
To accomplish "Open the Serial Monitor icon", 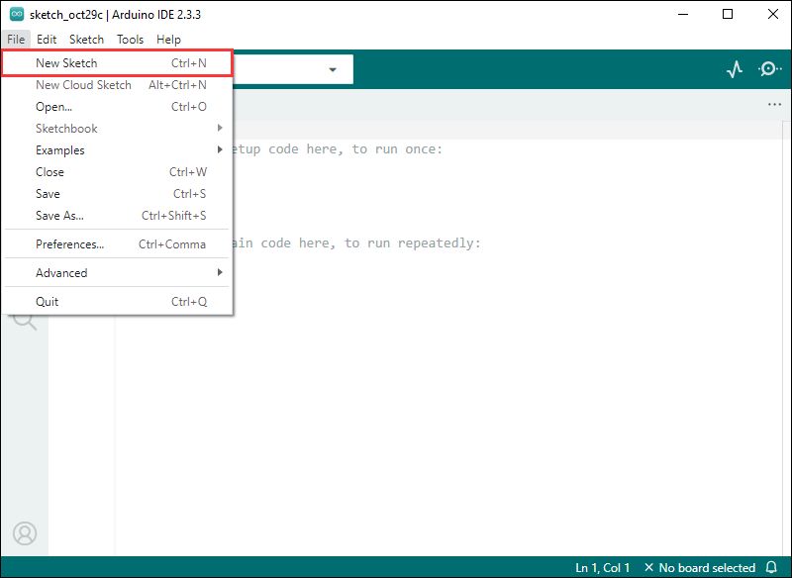I will pos(769,69).
